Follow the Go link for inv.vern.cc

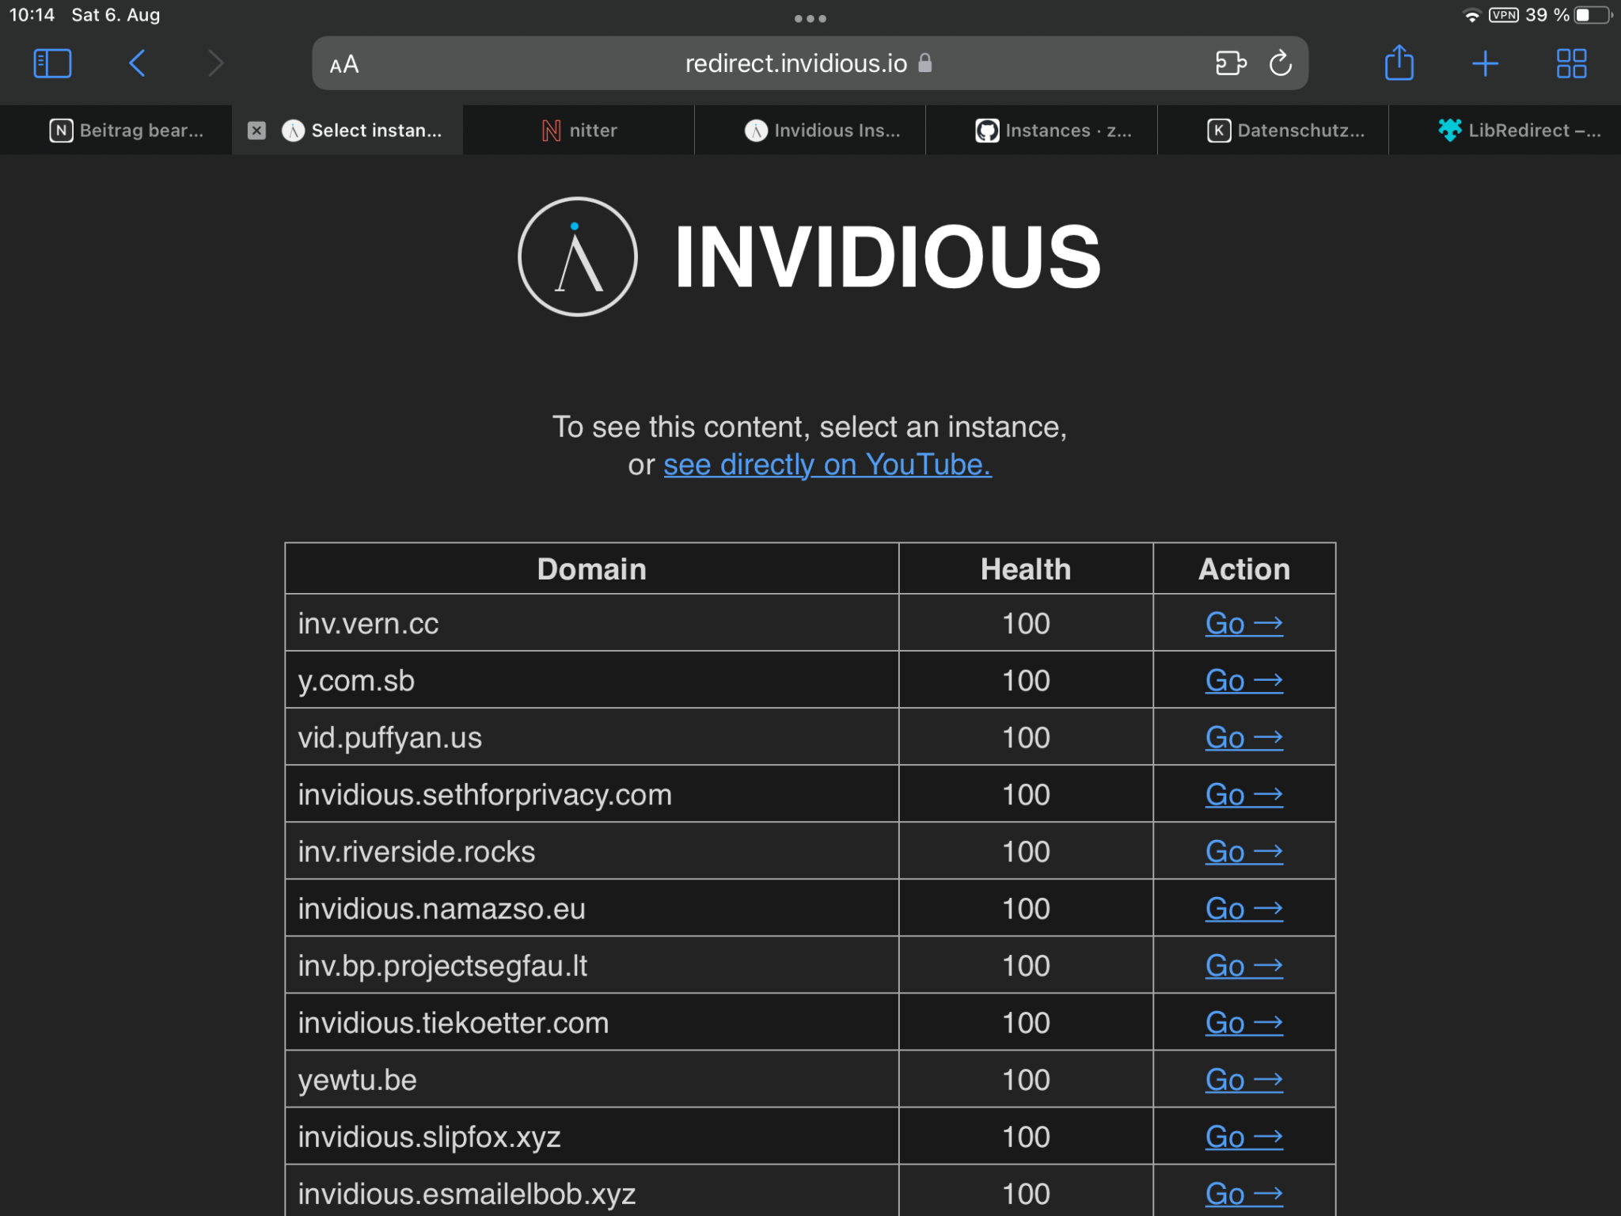pyautogui.click(x=1243, y=623)
